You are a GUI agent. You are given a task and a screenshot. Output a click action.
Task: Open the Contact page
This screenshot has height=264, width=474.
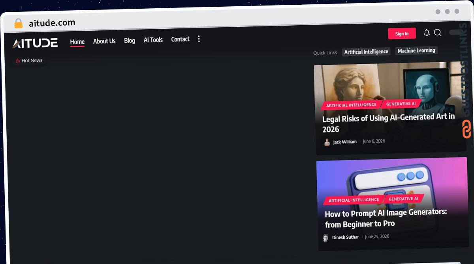pyautogui.click(x=180, y=39)
